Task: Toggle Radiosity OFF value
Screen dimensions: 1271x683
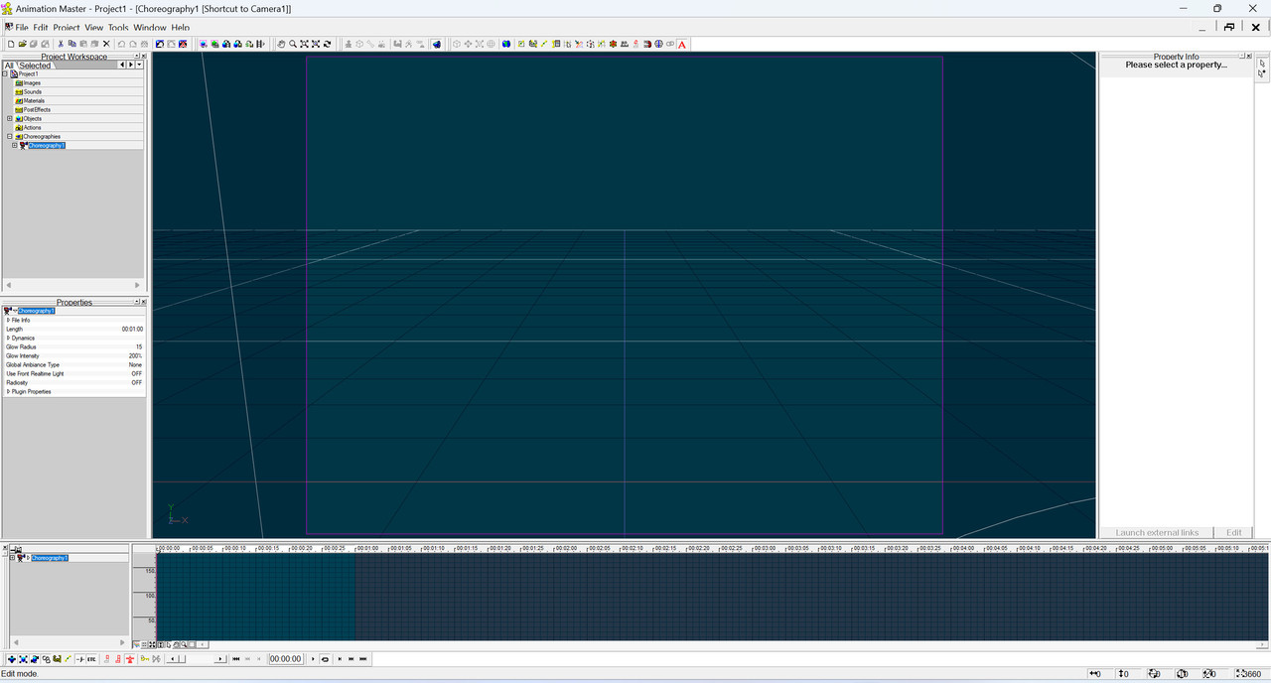Action: point(137,382)
